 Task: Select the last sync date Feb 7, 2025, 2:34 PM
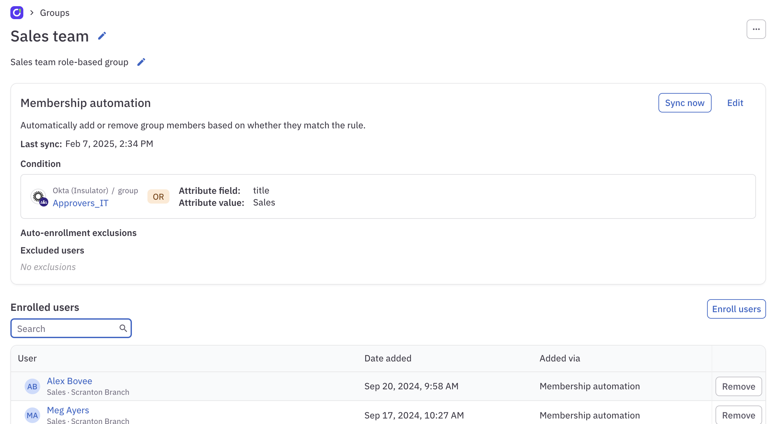tap(109, 144)
